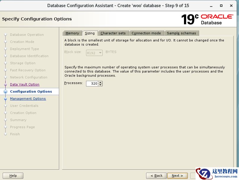Open the Data Vault Option step link
239x180 pixels.
point(25,84)
